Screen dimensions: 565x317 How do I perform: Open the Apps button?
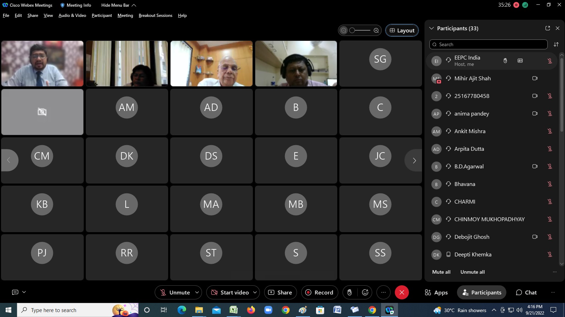pos(436,292)
